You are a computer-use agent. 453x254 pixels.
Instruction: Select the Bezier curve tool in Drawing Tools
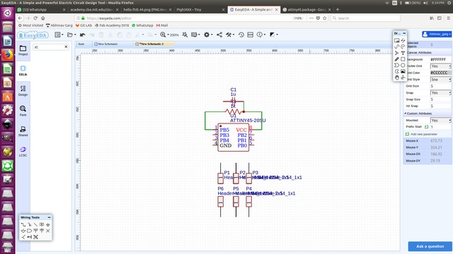pos(396,47)
